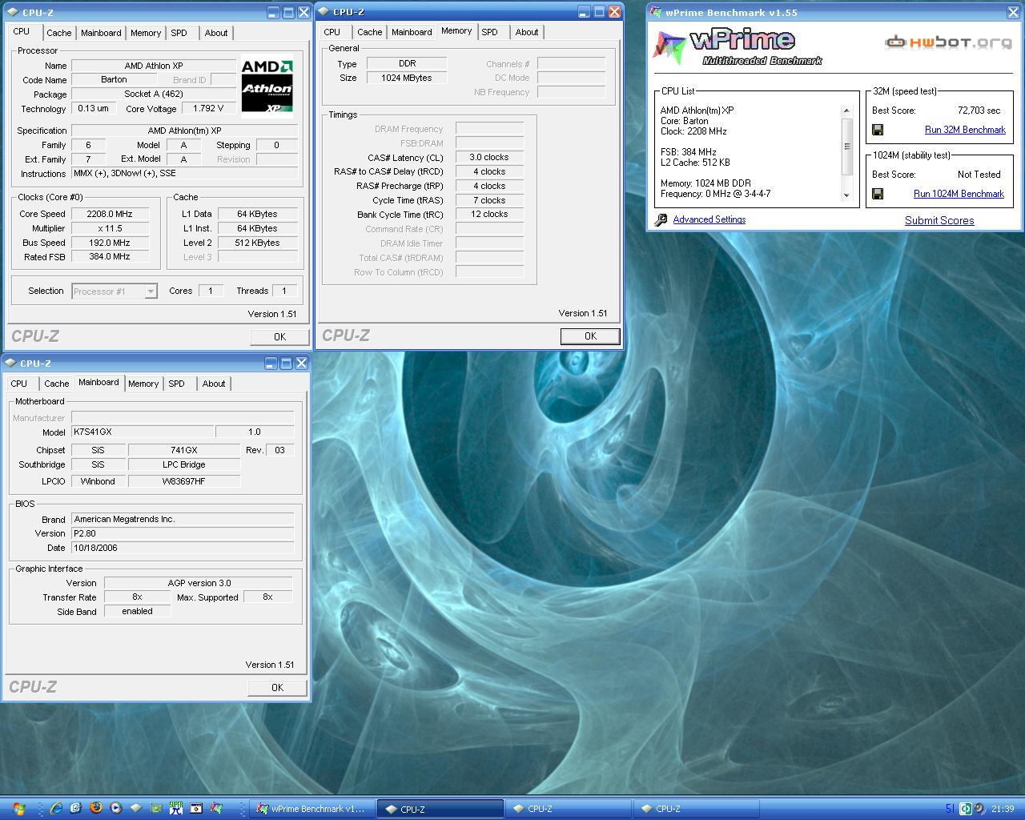Click Submit Scores link

pos(939,220)
